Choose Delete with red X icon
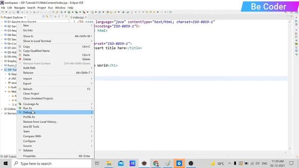Screen dimensions: 299x168 pyautogui.click(x=55, y=59)
